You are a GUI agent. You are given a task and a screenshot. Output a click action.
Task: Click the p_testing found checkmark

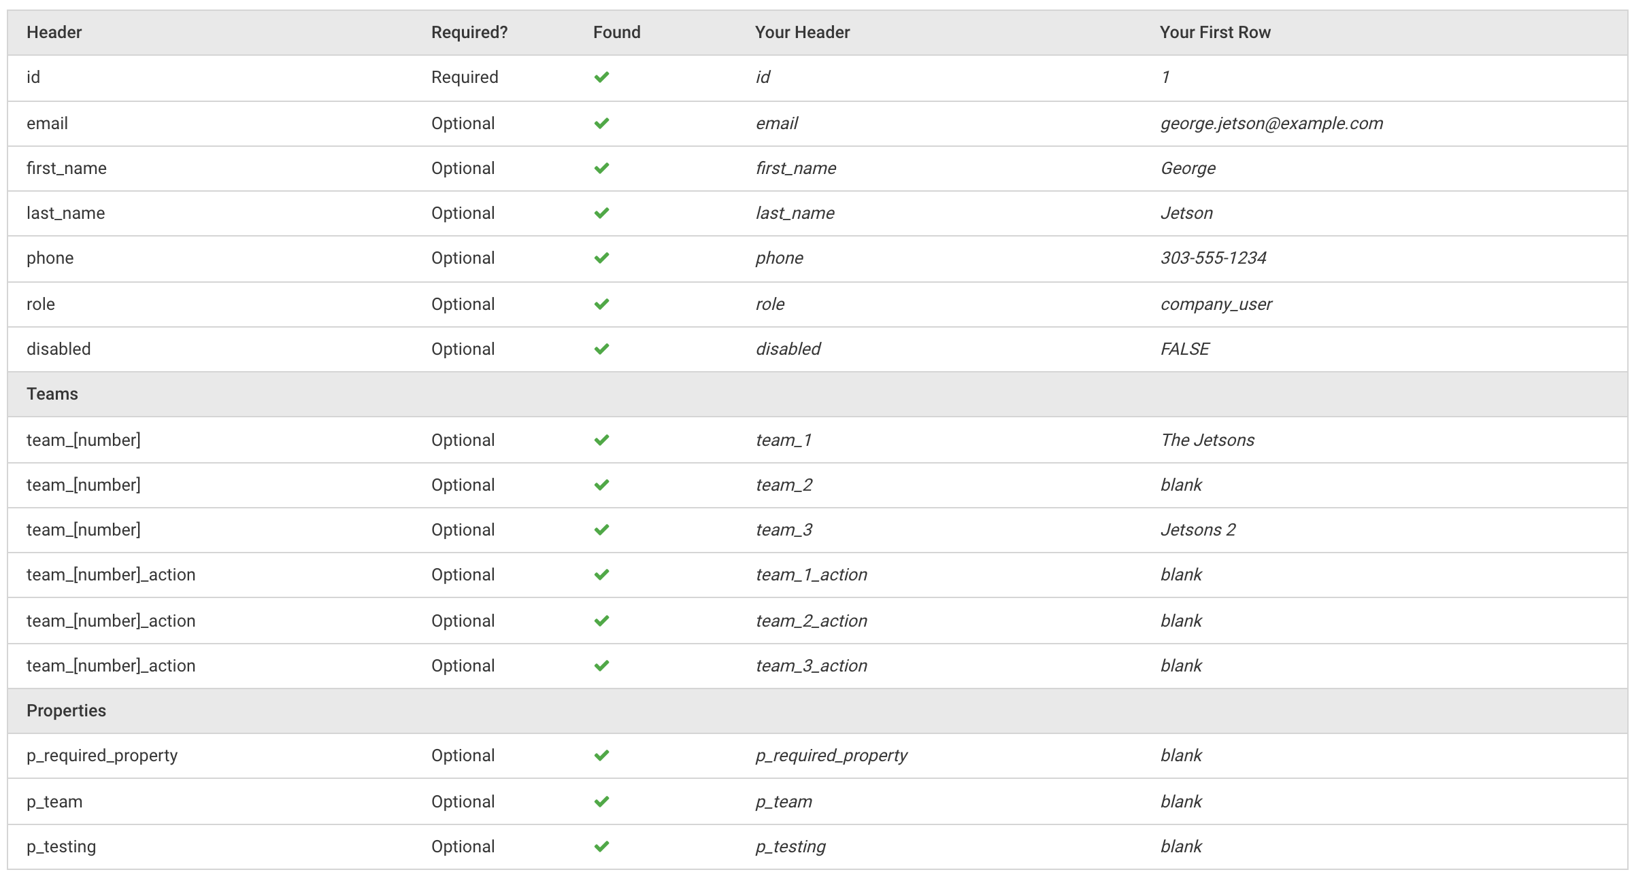click(x=601, y=847)
